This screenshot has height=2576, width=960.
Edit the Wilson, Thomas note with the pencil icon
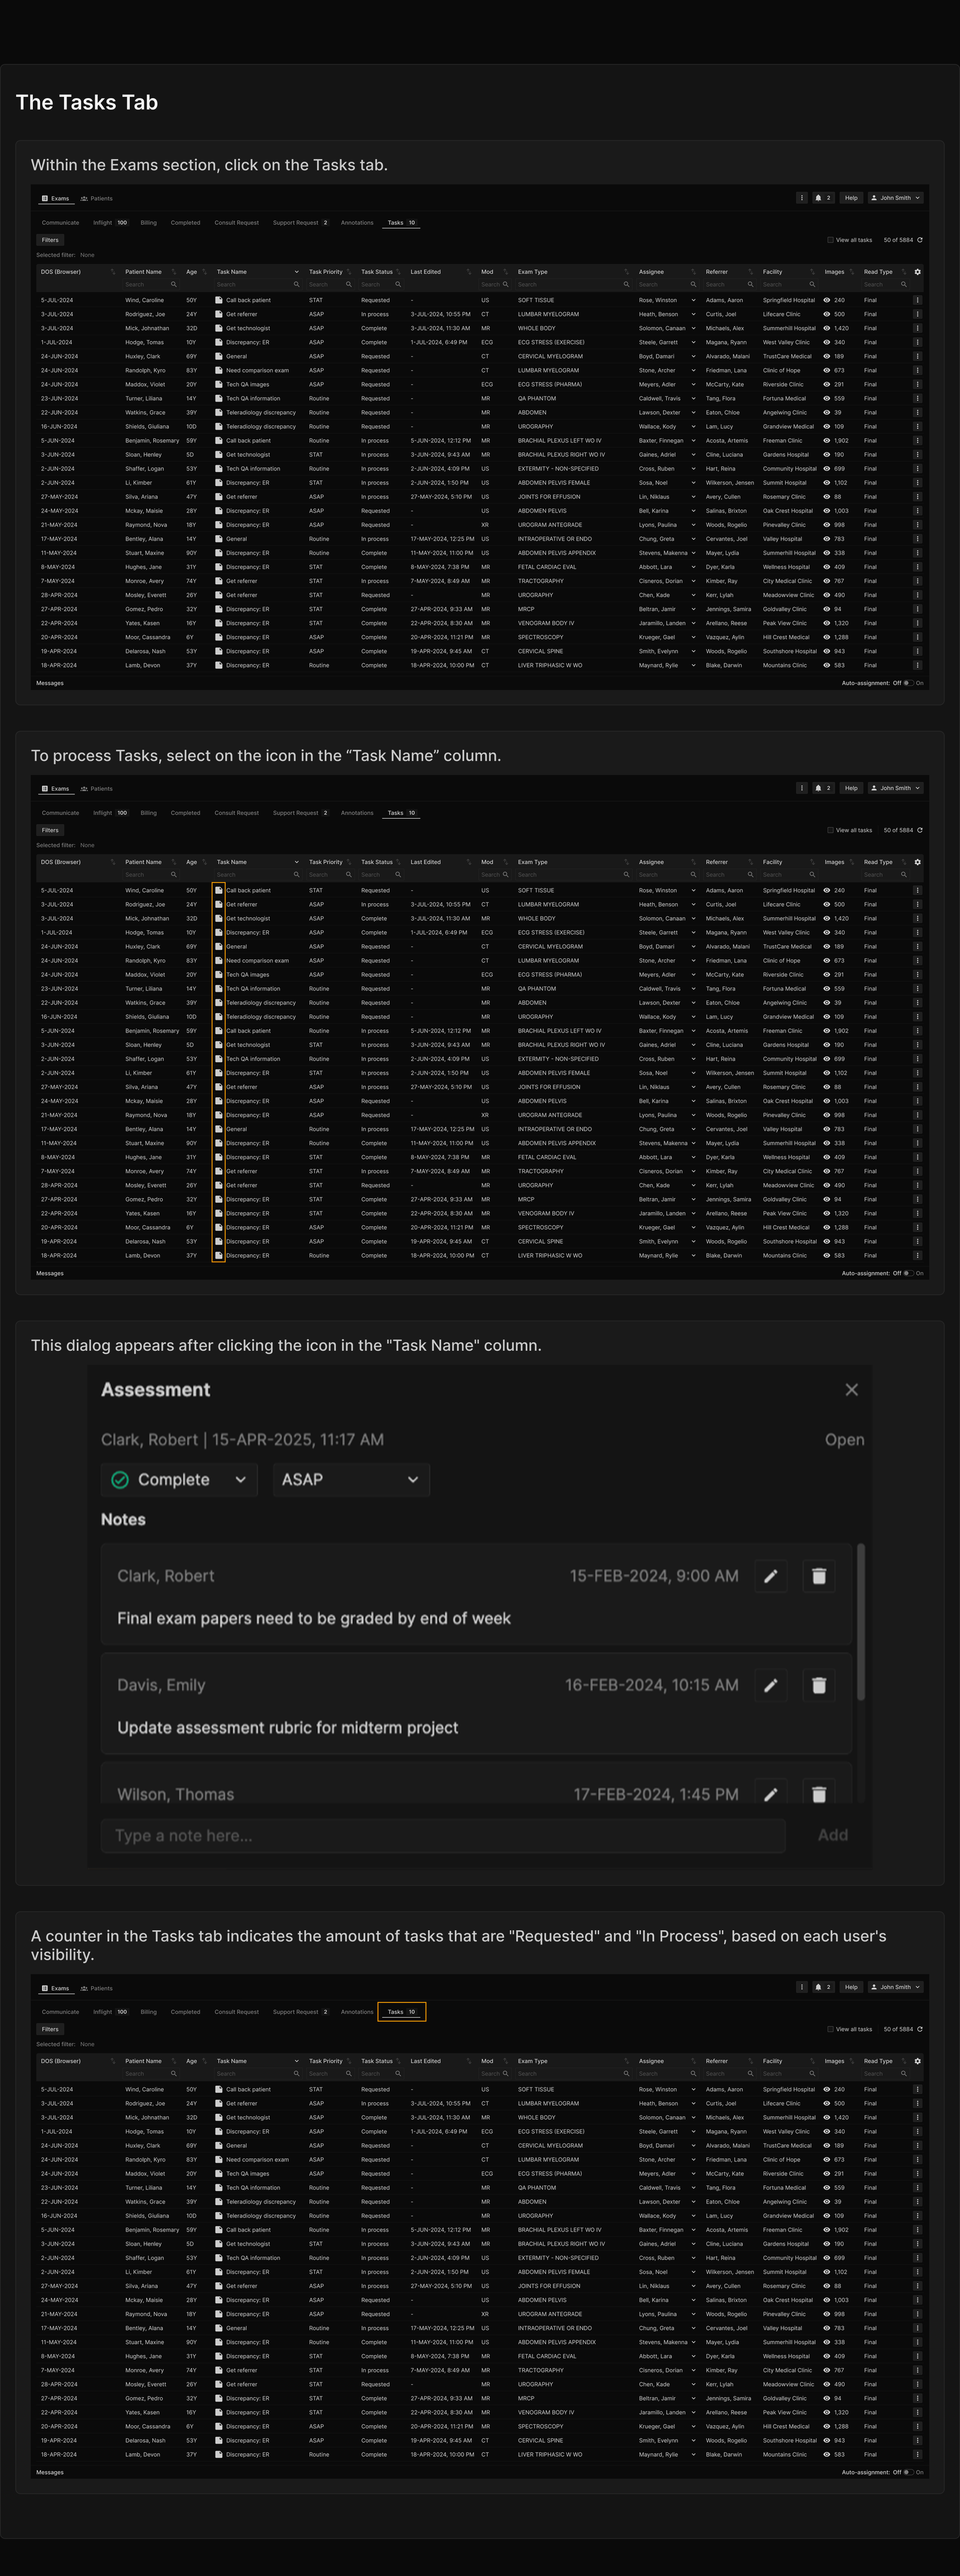(x=771, y=1794)
